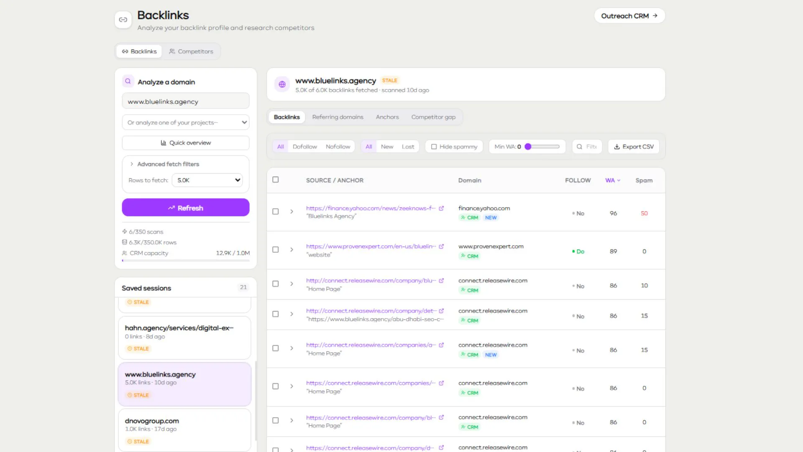Enable the Hide spammy checkbox
This screenshot has height=452, width=803.
[x=434, y=147]
